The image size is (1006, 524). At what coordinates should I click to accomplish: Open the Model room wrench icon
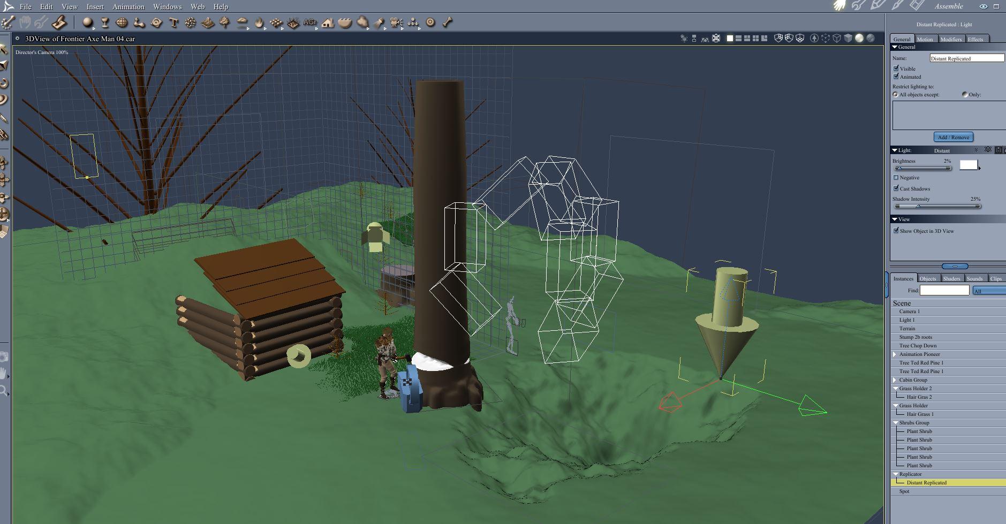click(x=858, y=6)
